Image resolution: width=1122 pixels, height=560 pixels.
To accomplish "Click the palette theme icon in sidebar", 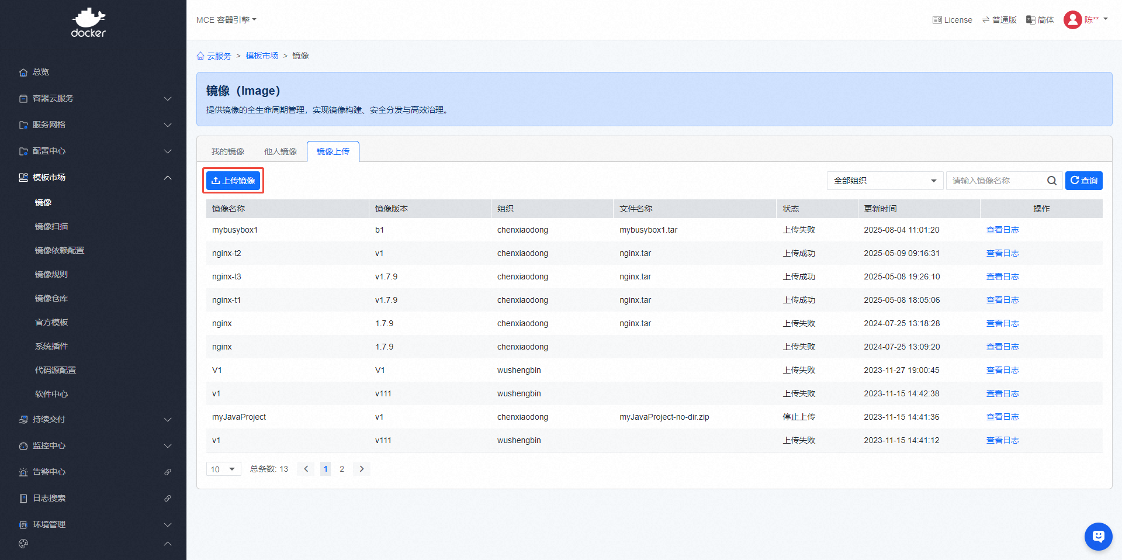I will [x=23, y=544].
